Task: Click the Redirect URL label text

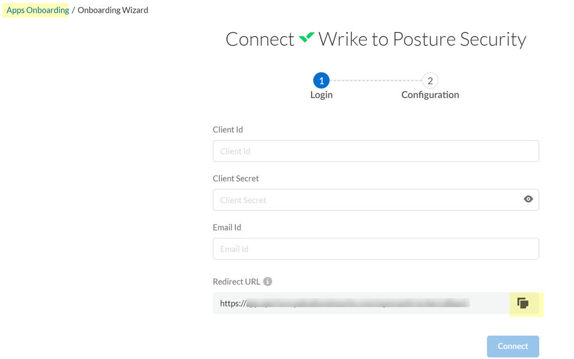Action: [x=236, y=282]
